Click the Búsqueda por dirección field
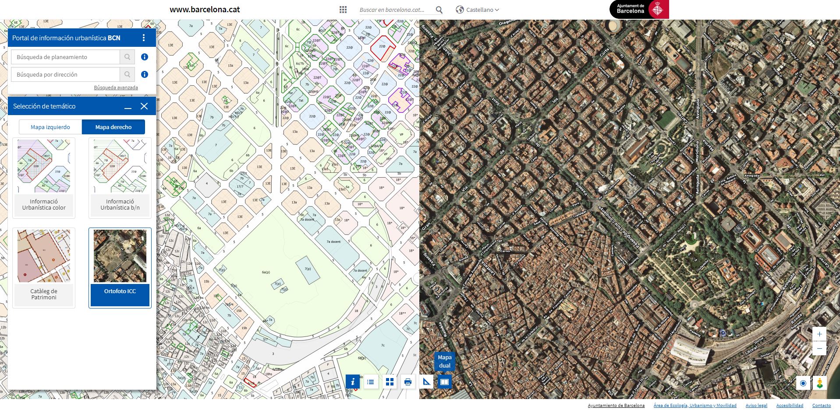The height and width of the screenshot is (410, 840). pos(66,75)
